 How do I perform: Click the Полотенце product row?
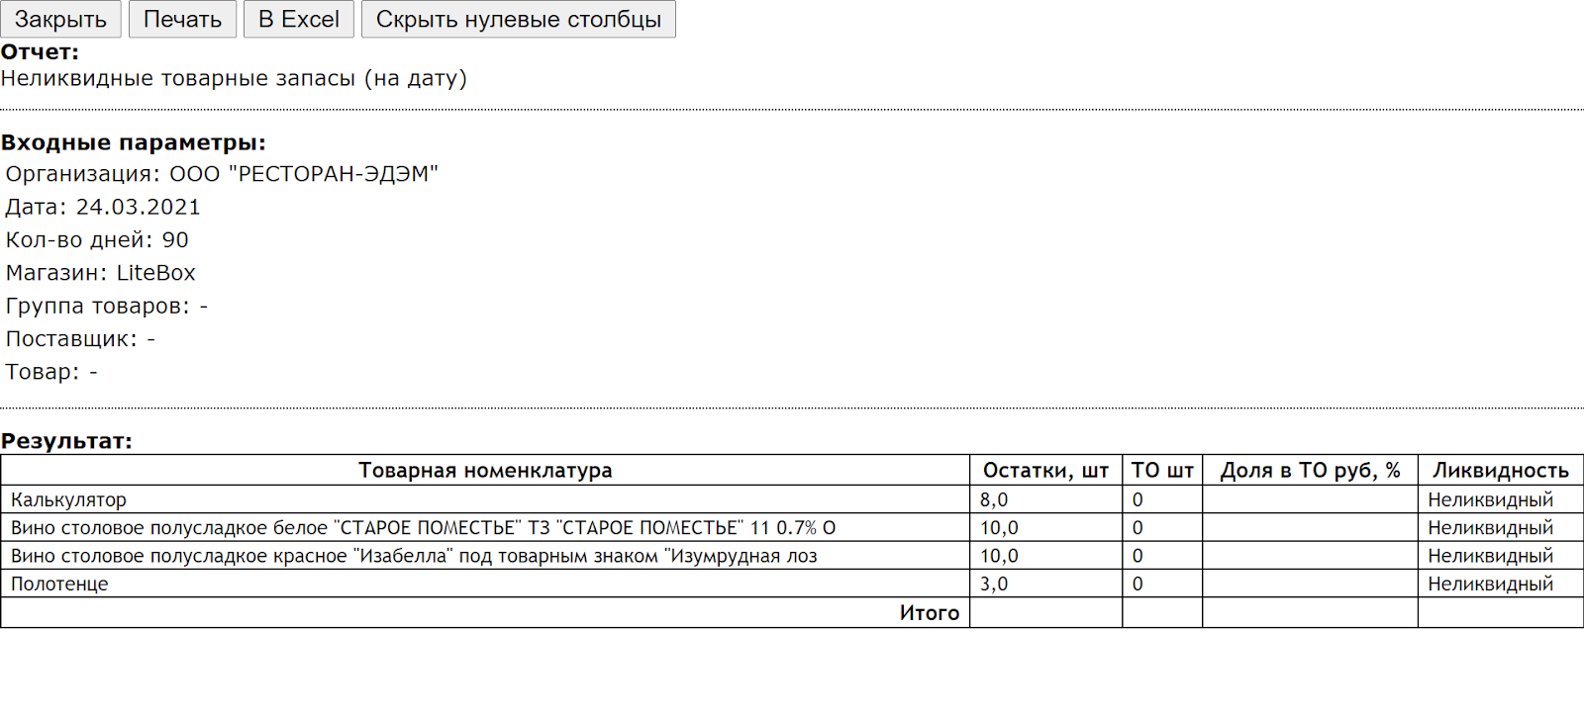59,584
